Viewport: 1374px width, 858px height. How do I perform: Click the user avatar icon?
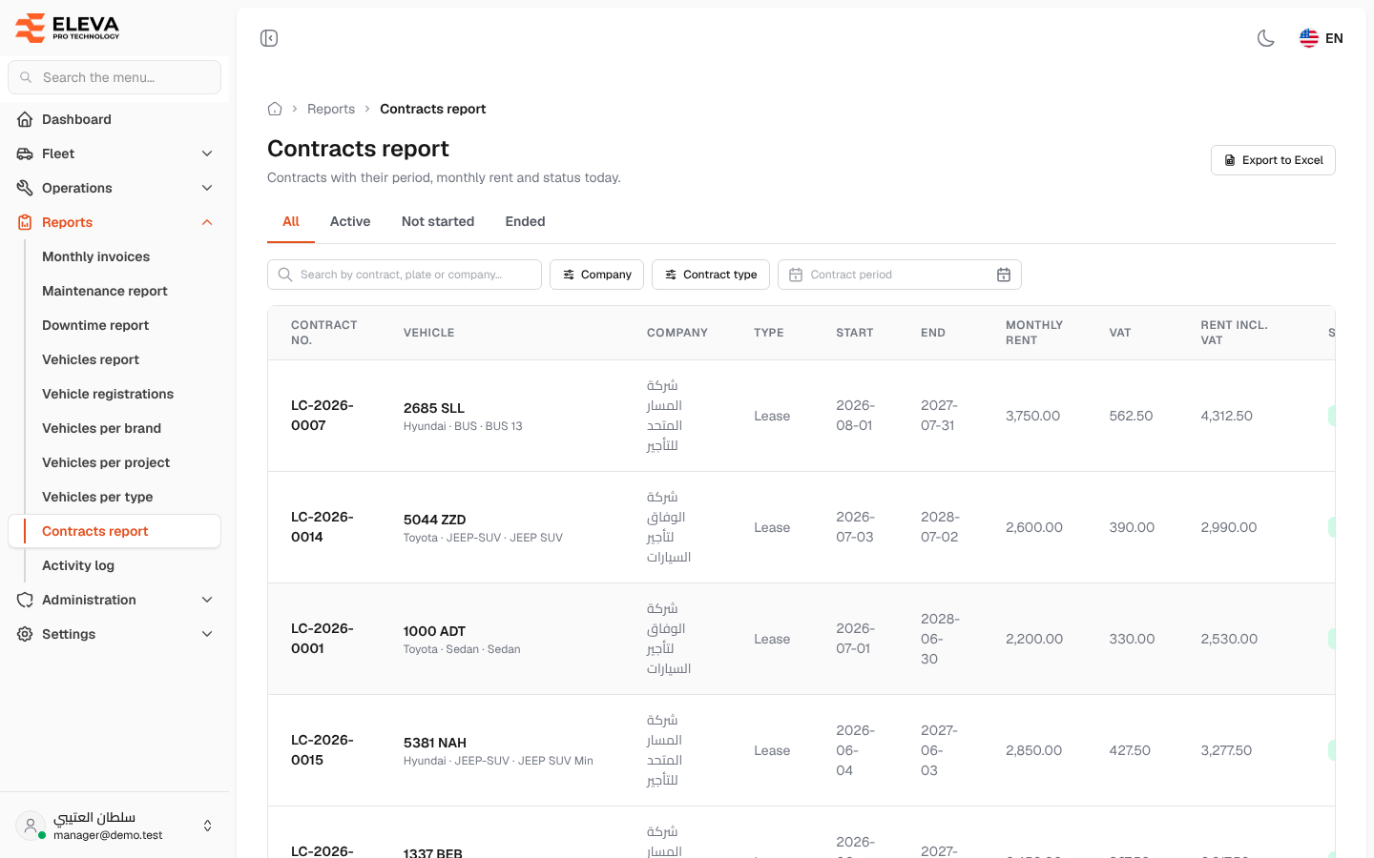click(x=31, y=826)
